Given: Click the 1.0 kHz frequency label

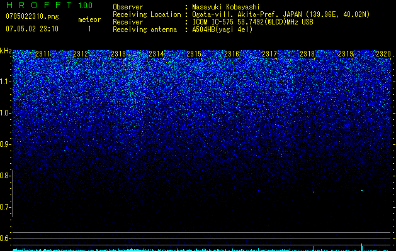Looking at the screenshot, I should [5, 113].
